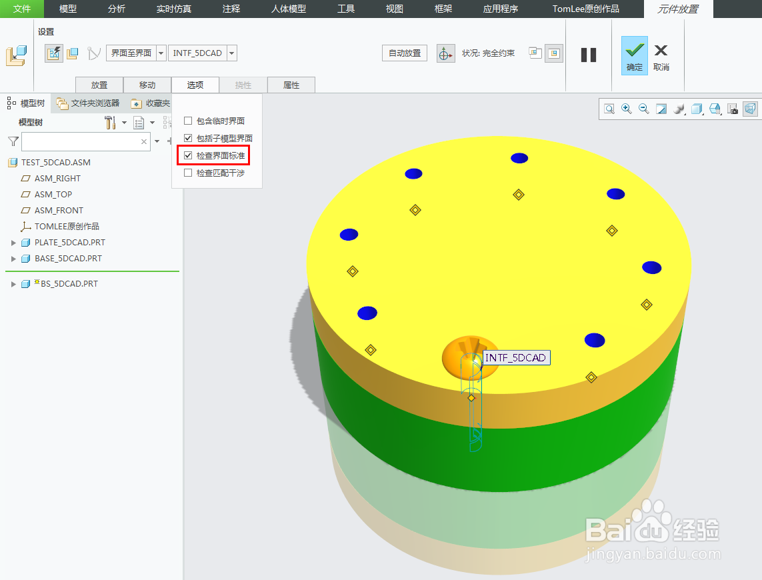
Task: Select the ASM_TOP datum plane
Action: point(53,195)
